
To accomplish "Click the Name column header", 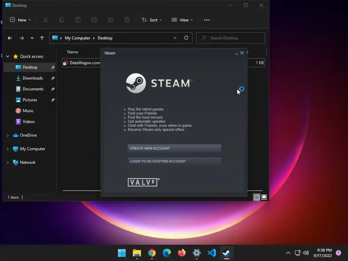I will 73,52.
